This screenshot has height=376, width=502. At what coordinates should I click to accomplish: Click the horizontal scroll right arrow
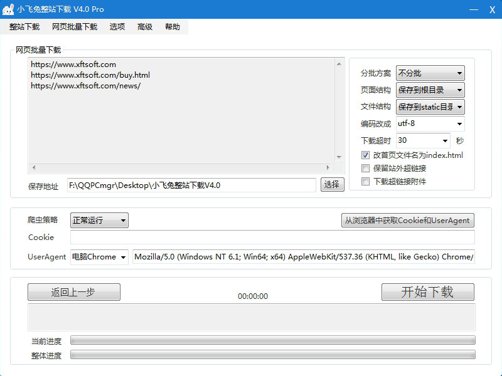[x=327, y=168]
